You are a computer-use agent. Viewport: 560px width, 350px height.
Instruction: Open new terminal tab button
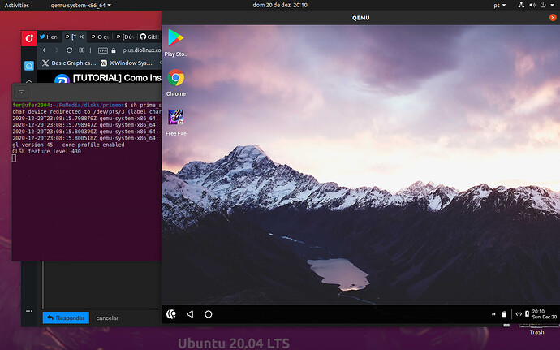[21, 93]
